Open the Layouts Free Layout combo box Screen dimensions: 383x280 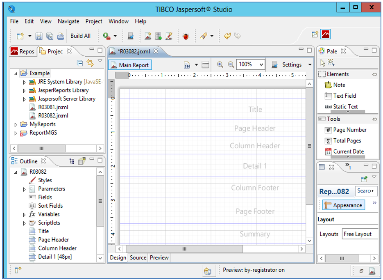[x=360, y=234]
